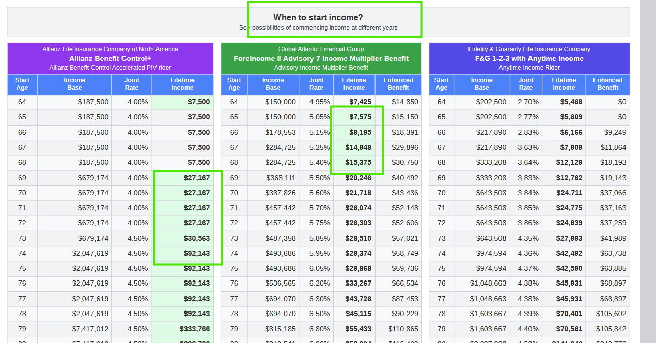Click Allianz income base $7,417,012 at age 79
656x343 pixels.
coord(90,329)
